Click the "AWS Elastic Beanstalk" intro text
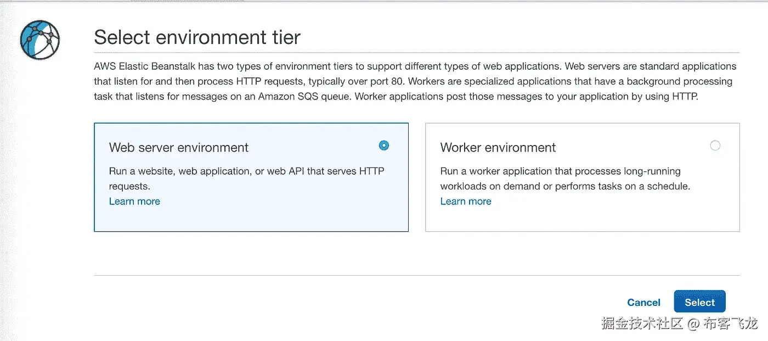Screen dimensions: 768x341 (145, 66)
